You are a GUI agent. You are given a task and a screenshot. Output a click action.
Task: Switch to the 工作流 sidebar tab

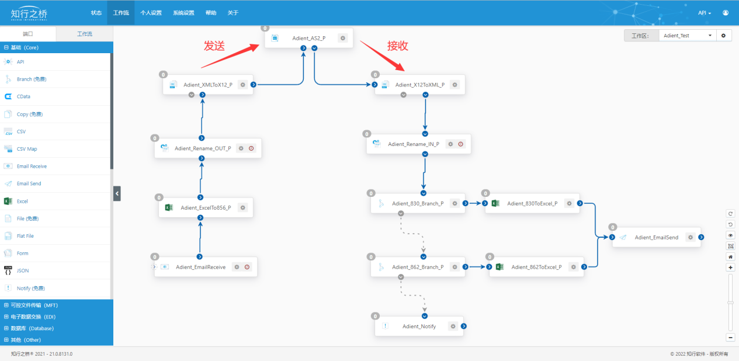click(85, 34)
